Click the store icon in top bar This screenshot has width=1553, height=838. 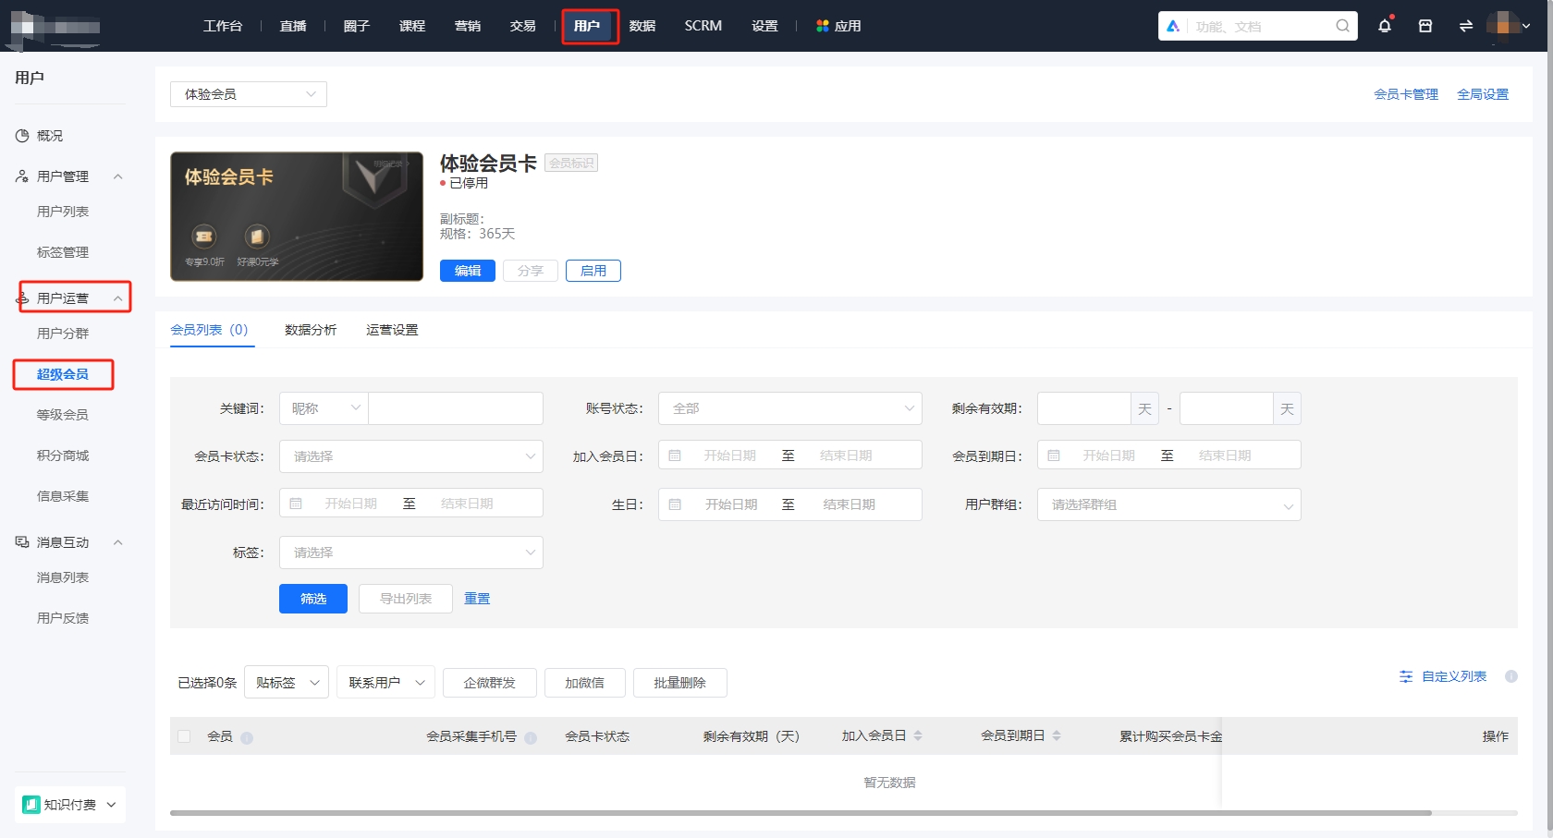tap(1425, 26)
